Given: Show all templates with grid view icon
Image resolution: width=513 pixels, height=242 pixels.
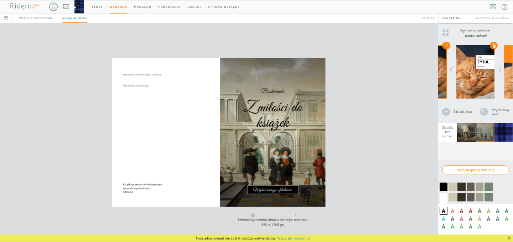Looking at the screenshot, I should tap(446, 33).
